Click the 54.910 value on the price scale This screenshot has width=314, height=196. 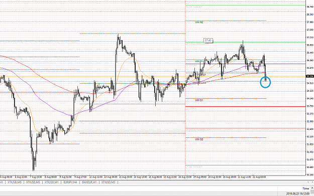310,83
